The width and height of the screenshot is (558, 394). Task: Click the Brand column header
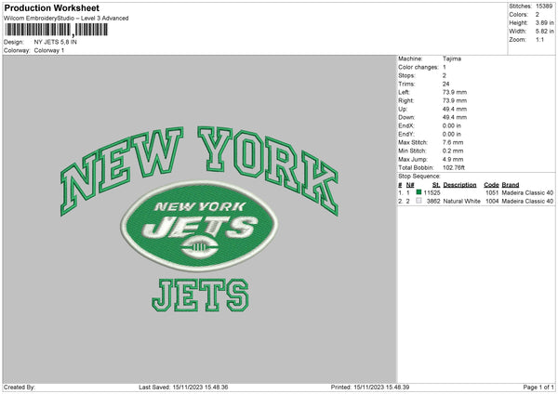coord(511,185)
